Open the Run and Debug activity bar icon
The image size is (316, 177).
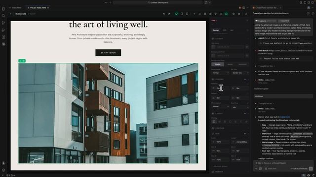(3, 30)
